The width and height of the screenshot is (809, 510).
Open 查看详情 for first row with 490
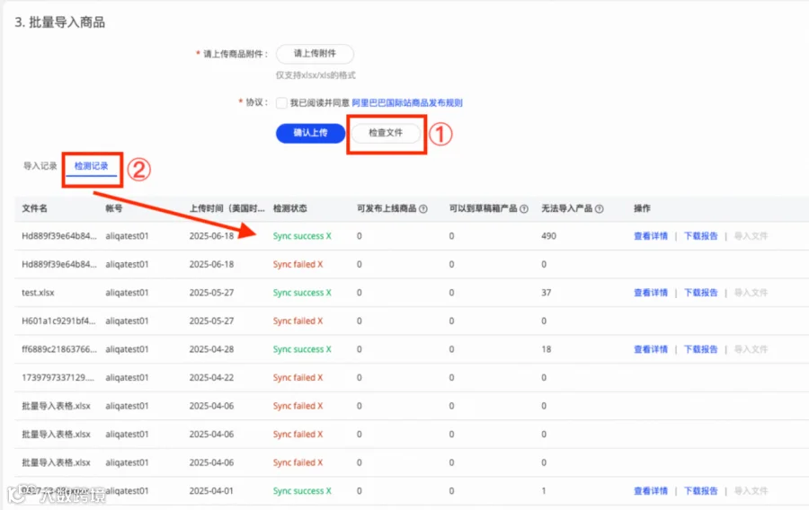tap(650, 236)
